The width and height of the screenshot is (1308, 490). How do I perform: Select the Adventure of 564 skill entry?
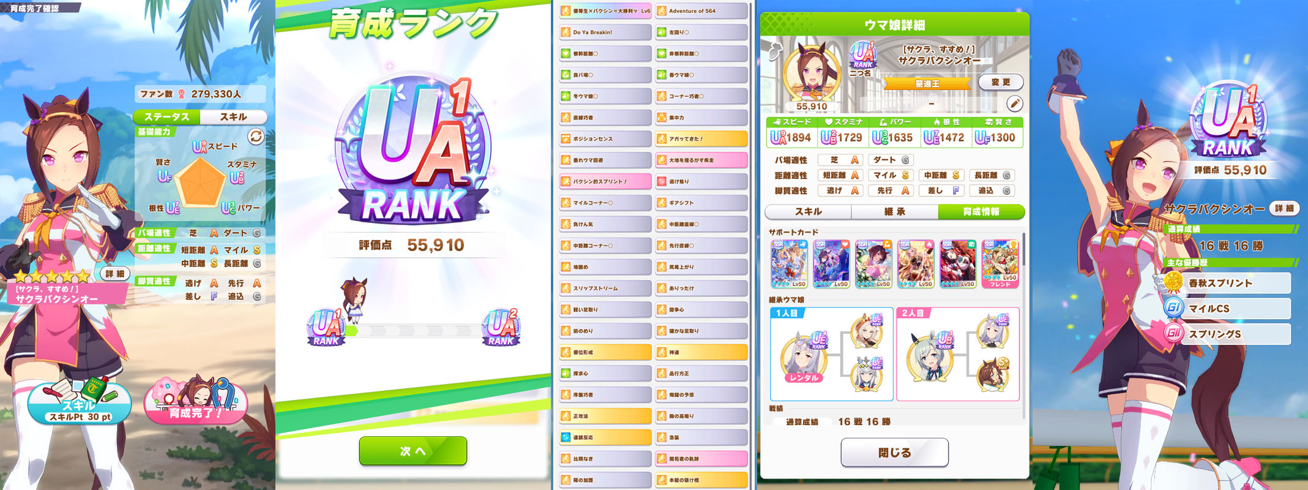(x=701, y=11)
